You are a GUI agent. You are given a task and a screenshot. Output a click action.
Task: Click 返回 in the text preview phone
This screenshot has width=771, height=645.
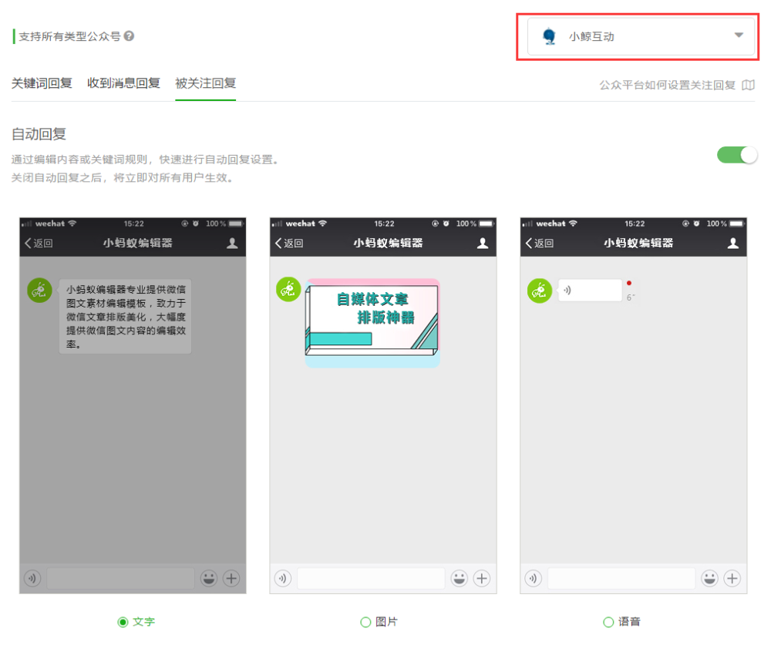pos(39,243)
